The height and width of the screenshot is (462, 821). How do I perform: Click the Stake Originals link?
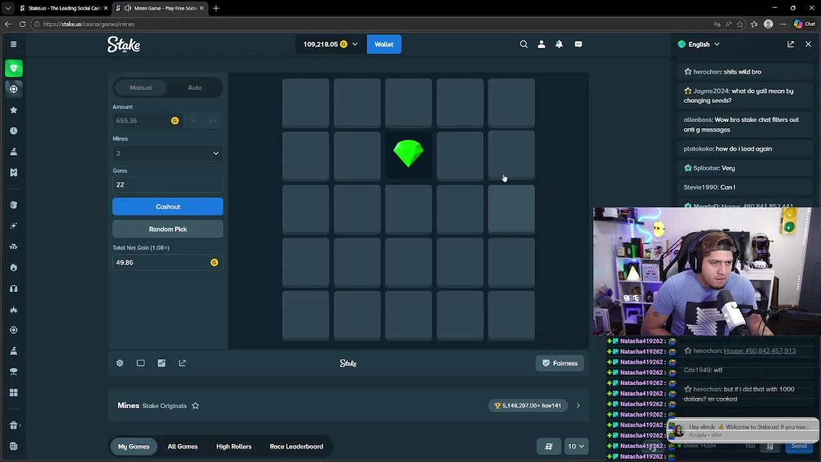[x=164, y=406]
